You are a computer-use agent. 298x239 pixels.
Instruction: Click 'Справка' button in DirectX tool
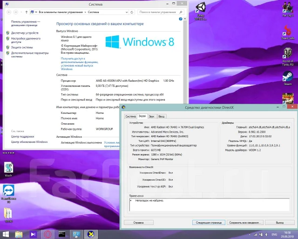[139, 223]
